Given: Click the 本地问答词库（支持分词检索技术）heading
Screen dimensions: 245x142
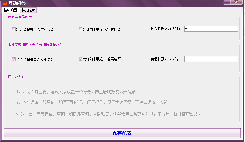Looking at the screenshot, I should click(35, 45).
